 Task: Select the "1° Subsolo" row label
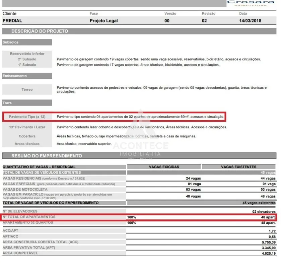[x=27, y=65]
